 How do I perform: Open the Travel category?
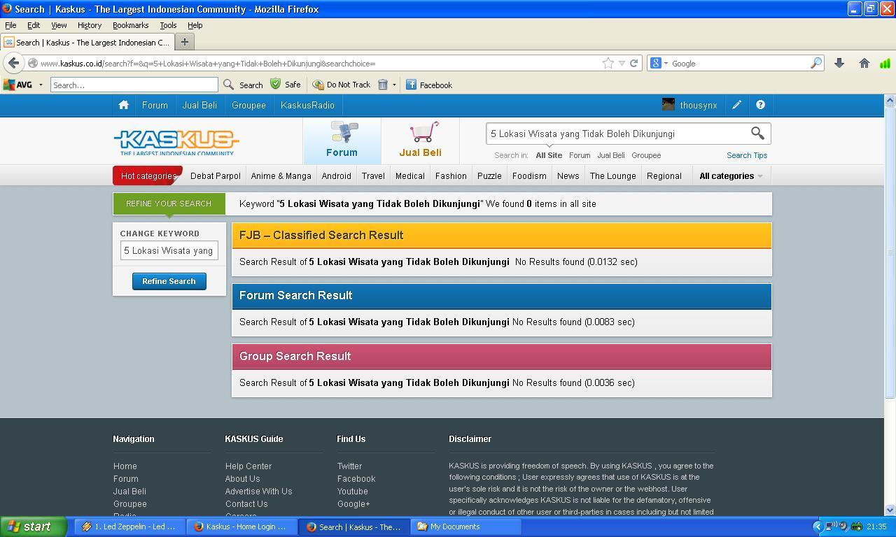373,176
